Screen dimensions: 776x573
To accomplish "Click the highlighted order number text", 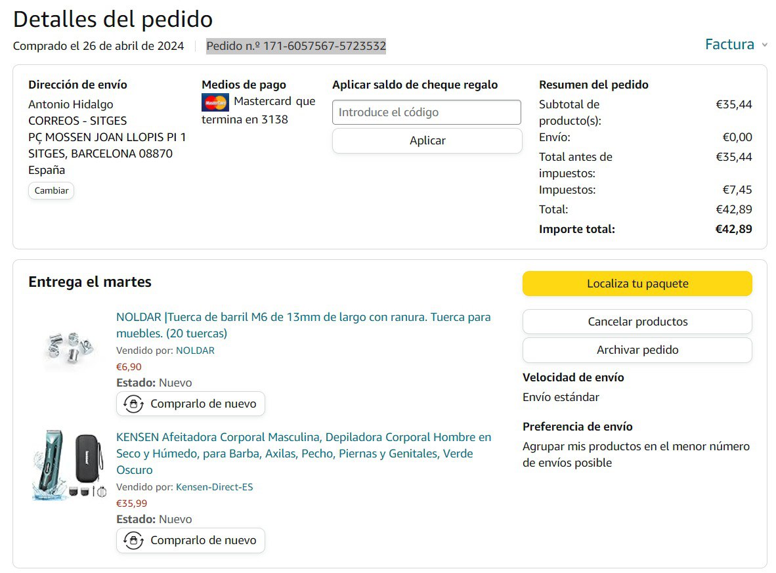I will 296,46.
